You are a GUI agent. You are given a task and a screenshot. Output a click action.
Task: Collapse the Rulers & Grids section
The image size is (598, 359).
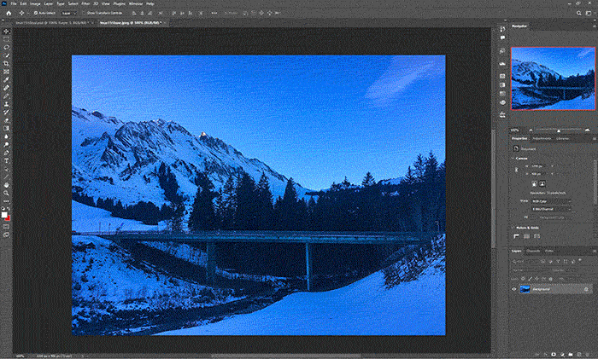[x=513, y=228]
